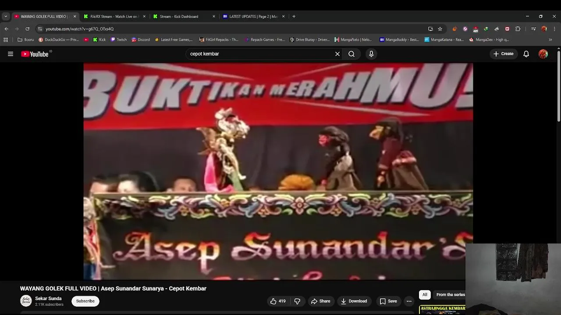Open the YouTube account avatar menu

point(543,54)
